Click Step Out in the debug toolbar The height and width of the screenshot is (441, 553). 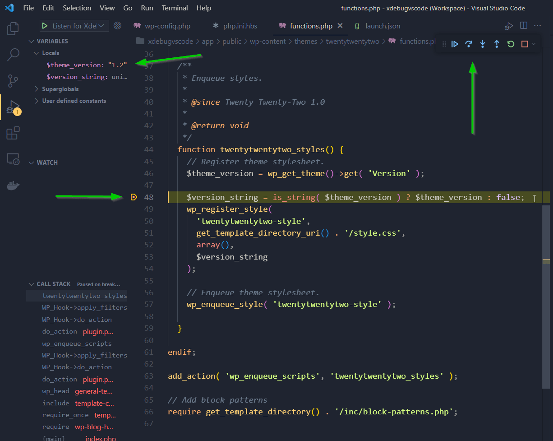pos(497,44)
